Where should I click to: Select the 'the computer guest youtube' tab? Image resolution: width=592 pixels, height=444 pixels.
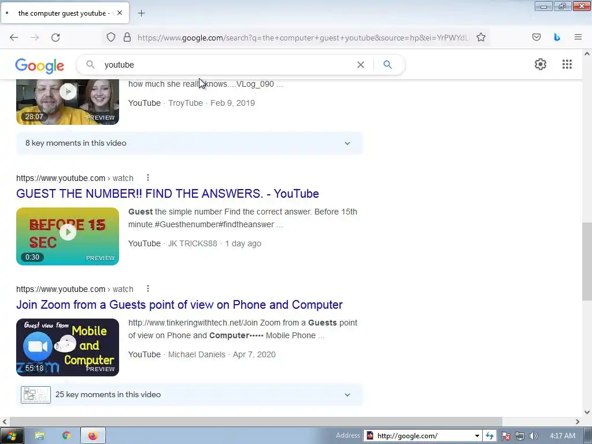tap(65, 13)
